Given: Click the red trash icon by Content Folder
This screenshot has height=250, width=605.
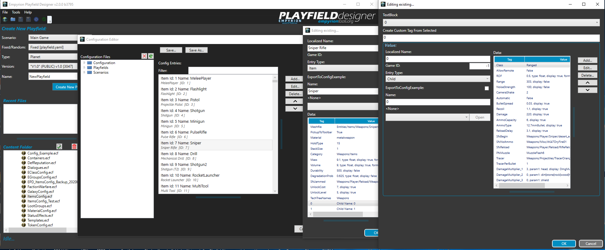Looking at the screenshot, I should click(74, 146).
